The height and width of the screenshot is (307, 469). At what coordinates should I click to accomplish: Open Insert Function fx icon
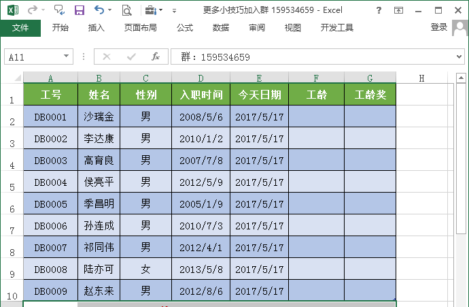pyautogui.click(x=156, y=56)
